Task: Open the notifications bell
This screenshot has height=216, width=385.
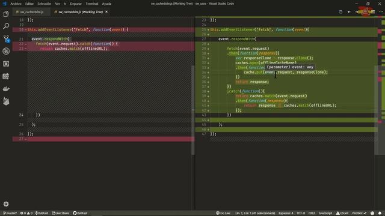Action: (x=380, y=213)
